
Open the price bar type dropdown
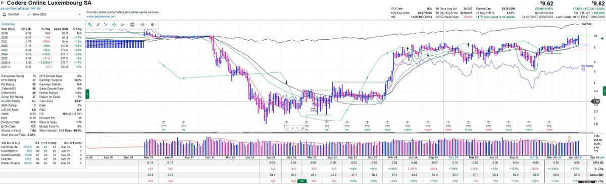143,25
